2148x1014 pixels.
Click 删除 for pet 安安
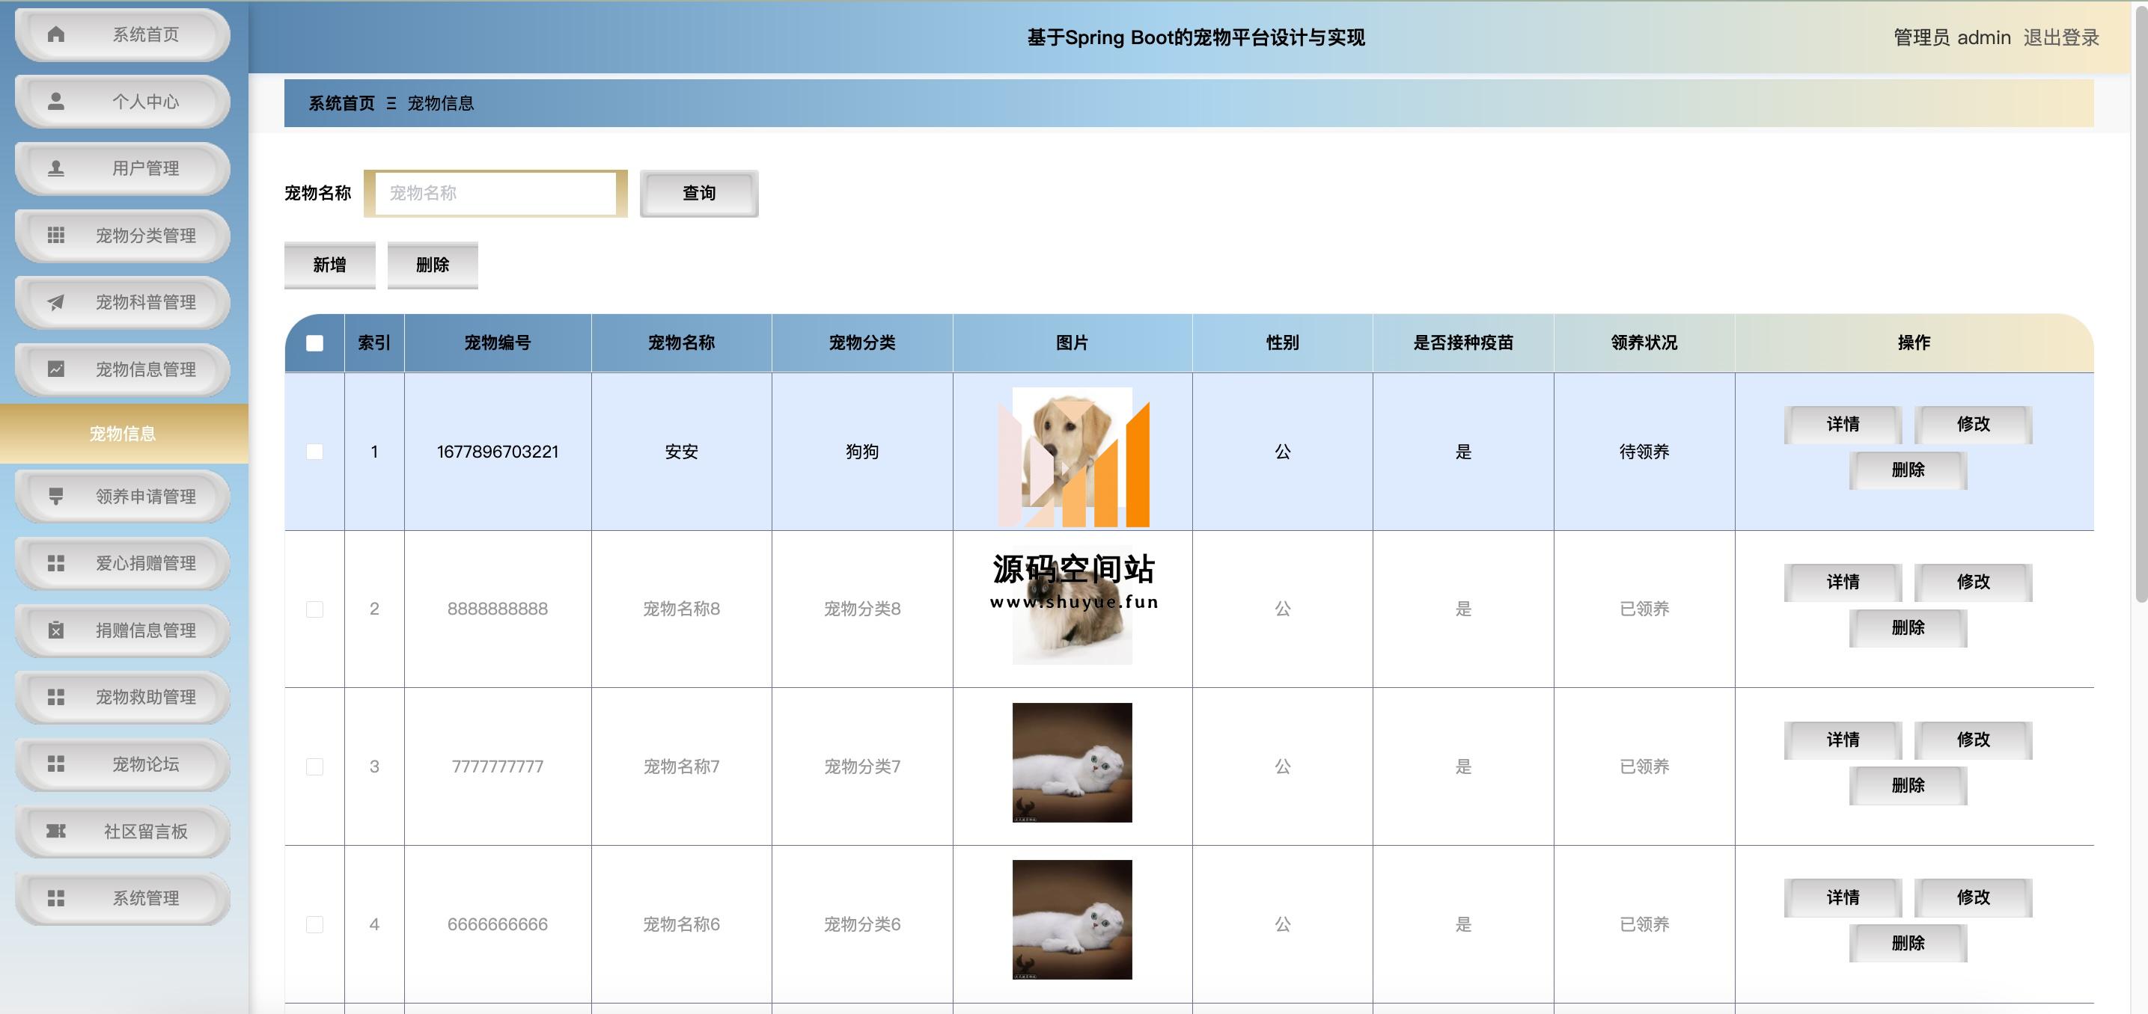(x=1908, y=470)
